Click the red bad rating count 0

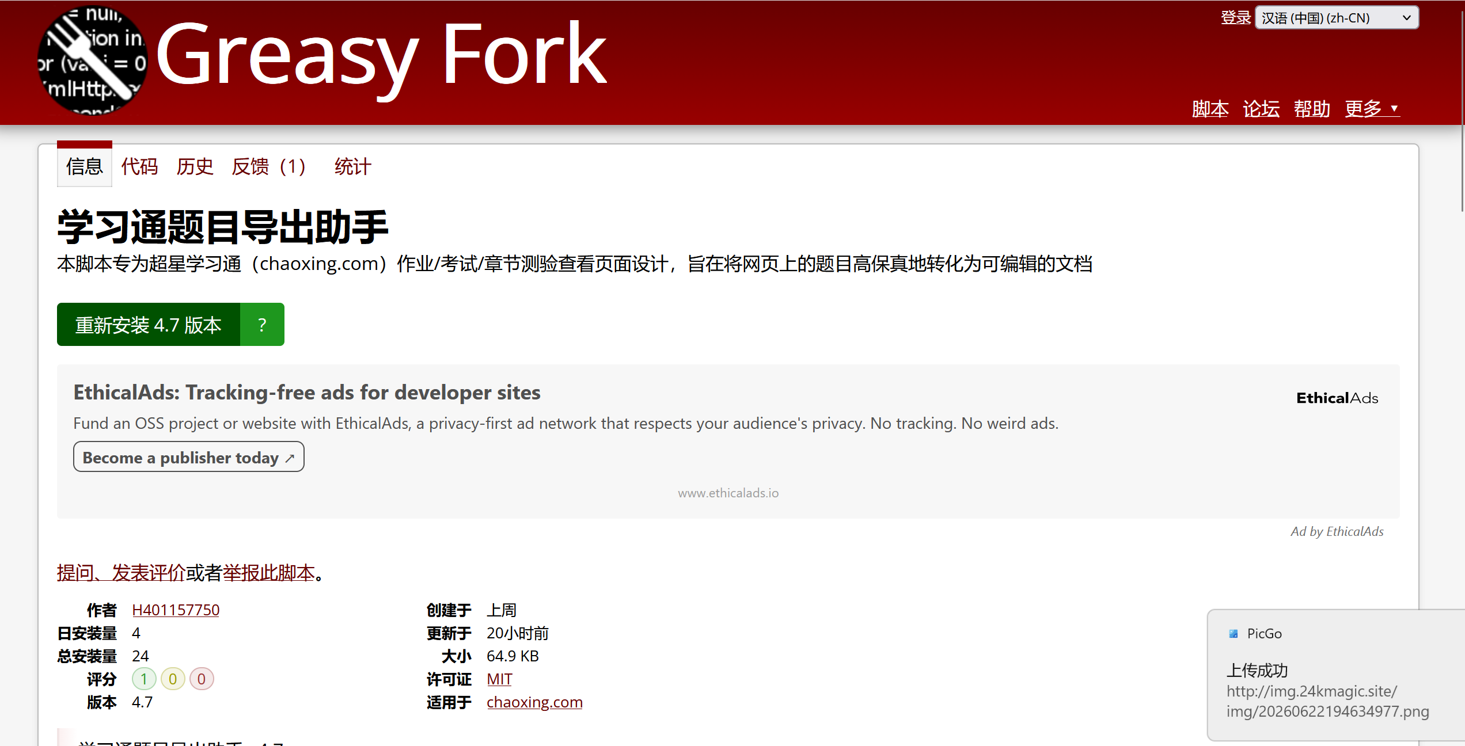pos(202,679)
